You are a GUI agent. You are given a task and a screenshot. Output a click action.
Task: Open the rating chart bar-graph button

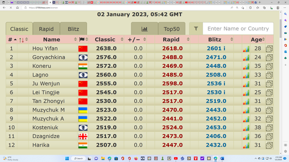tap(144, 29)
